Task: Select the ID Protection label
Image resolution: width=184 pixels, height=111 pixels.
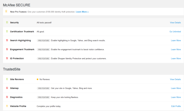Action: (x=17, y=58)
